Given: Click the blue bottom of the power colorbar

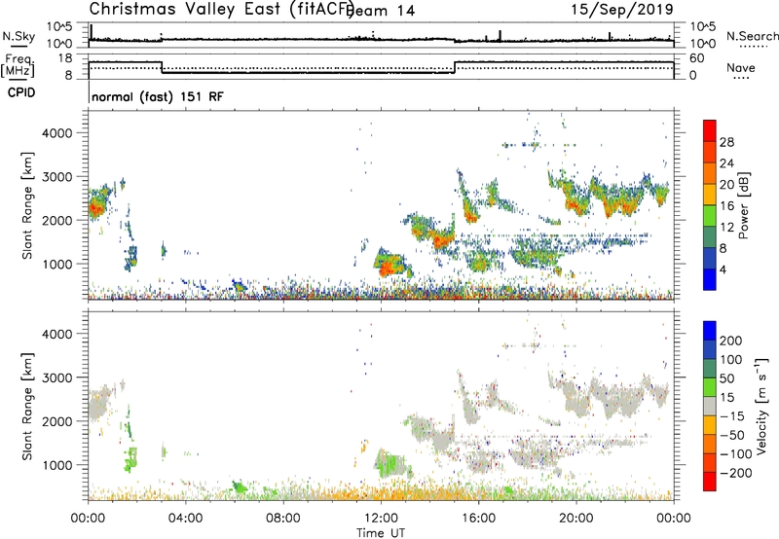Looking at the screenshot, I should (710, 279).
